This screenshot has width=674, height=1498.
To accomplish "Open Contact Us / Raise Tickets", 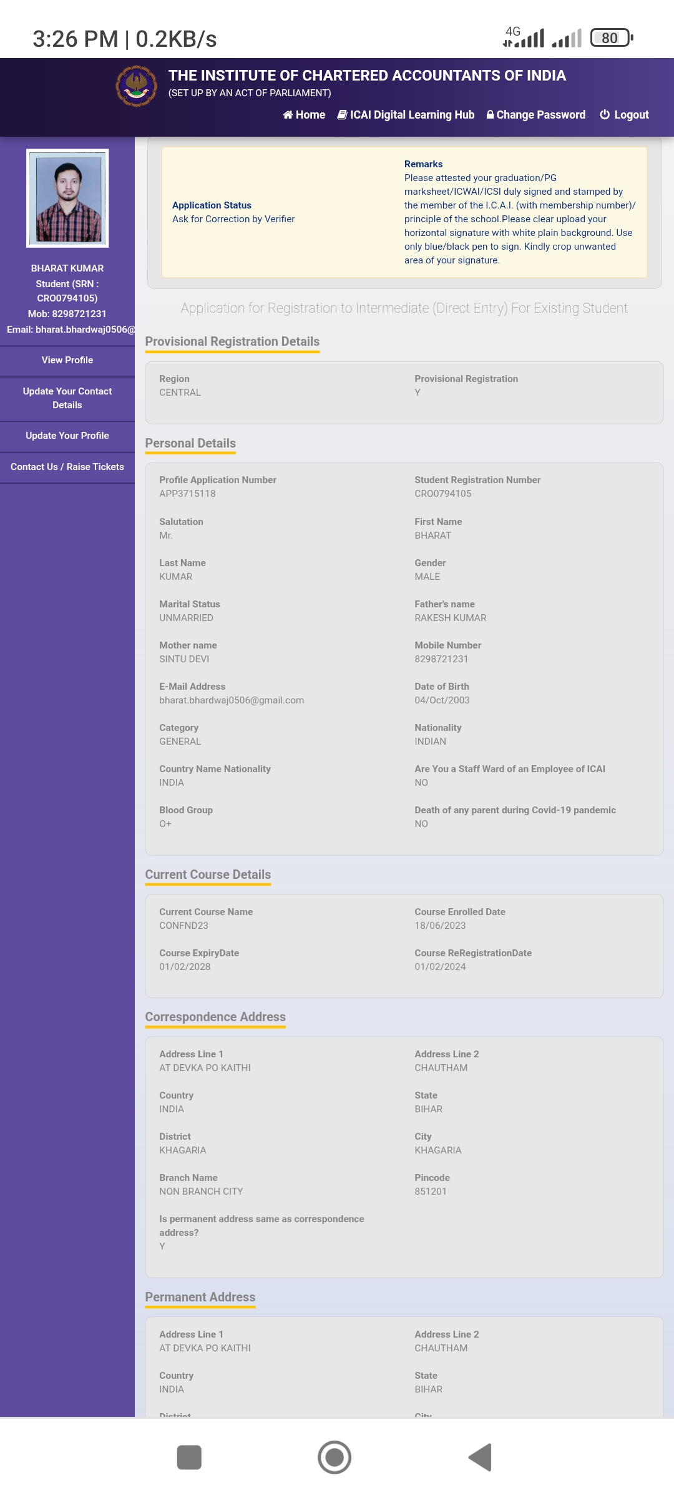I will (67, 467).
